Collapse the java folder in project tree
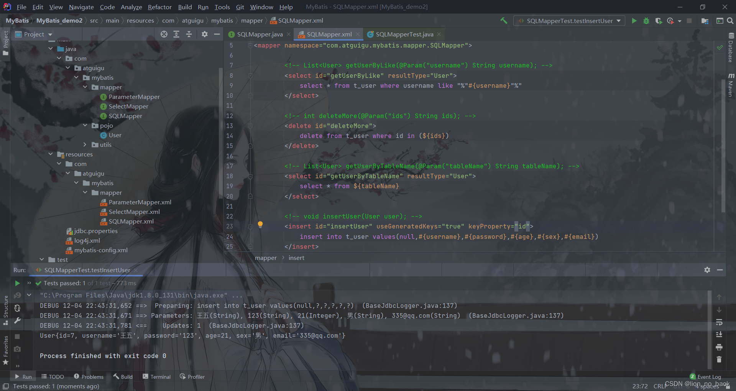The image size is (736, 391). pos(51,49)
